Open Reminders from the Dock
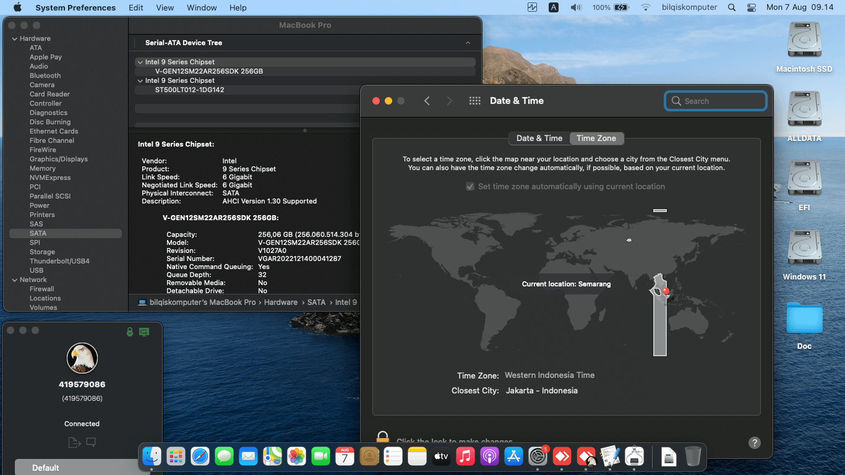This screenshot has width=845, height=475. pos(393,456)
